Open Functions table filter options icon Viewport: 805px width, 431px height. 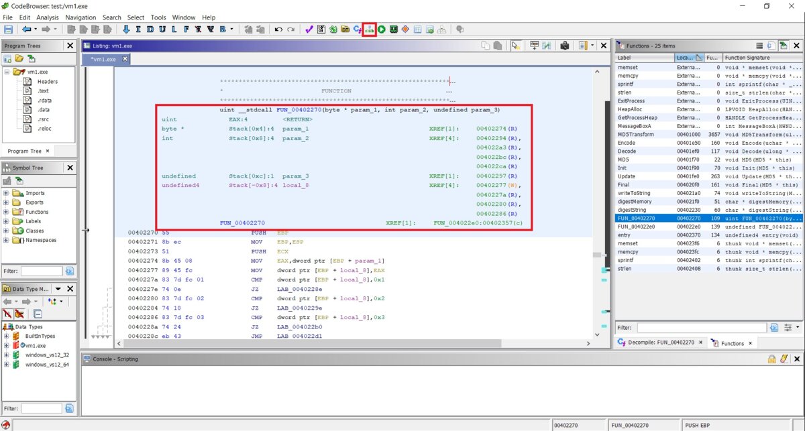point(774,328)
